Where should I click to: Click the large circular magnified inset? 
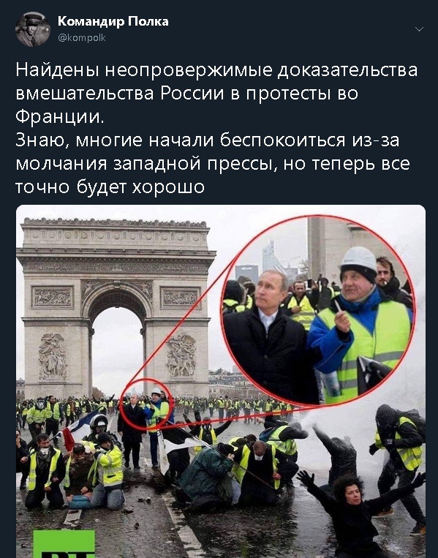(x=318, y=310)
